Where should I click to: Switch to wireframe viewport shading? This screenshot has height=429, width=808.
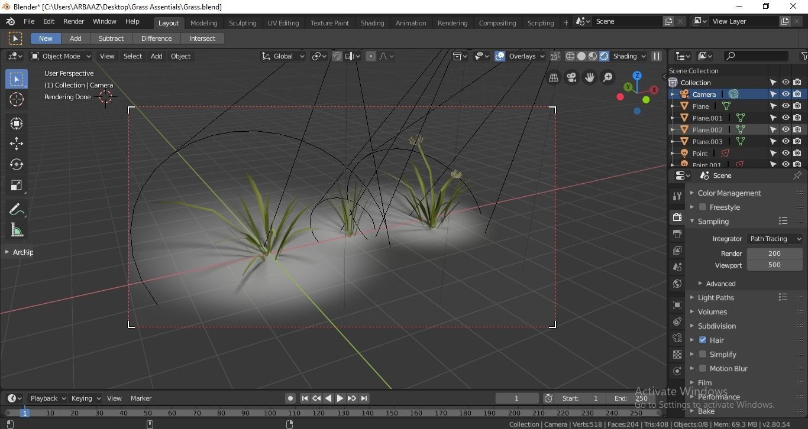tap(570, 56)
